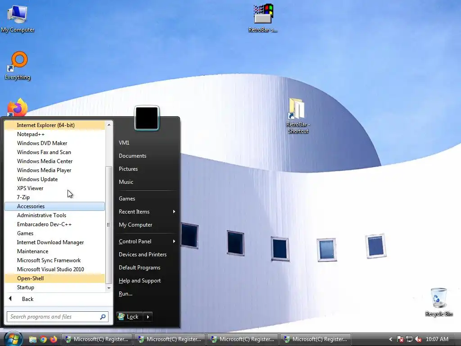This screenshot has width=461, height=346.
Task: Click the muted volume tray icon
Action: pos(418,339)
